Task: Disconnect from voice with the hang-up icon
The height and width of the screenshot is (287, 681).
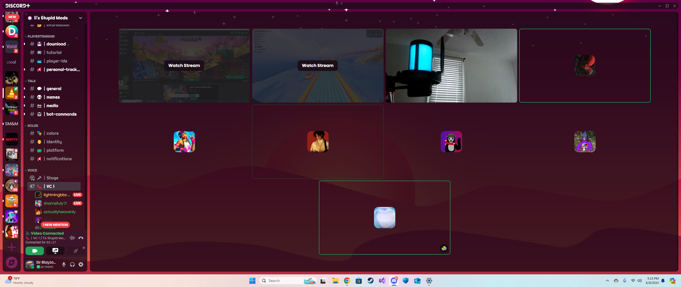Action: coord(81,238)
